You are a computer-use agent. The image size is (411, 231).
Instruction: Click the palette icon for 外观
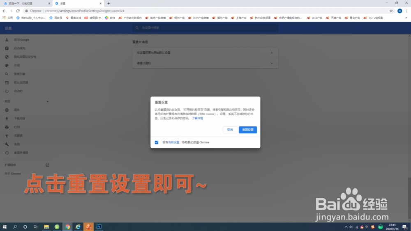pyautogui.click(x=7, y=65)
